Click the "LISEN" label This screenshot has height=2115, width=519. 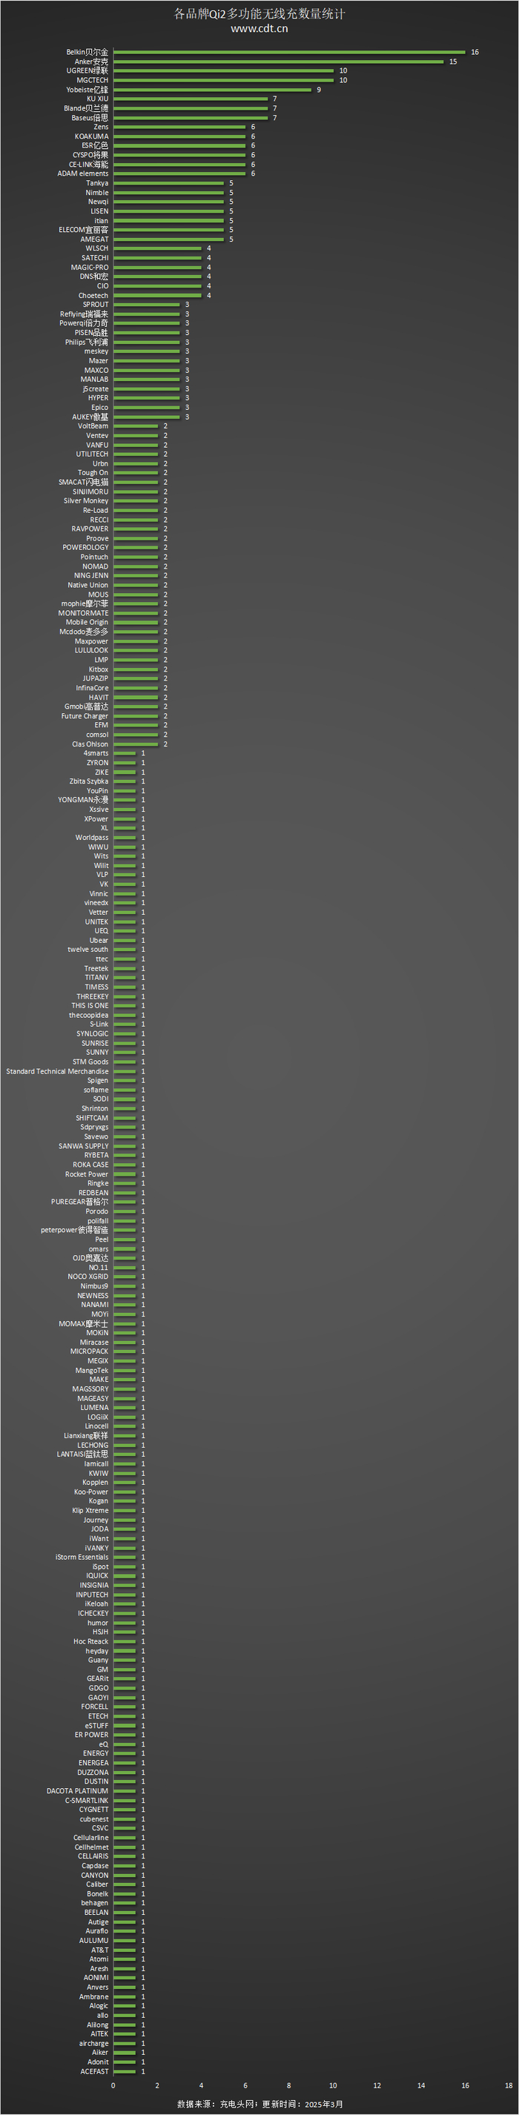tap(99, 211)
